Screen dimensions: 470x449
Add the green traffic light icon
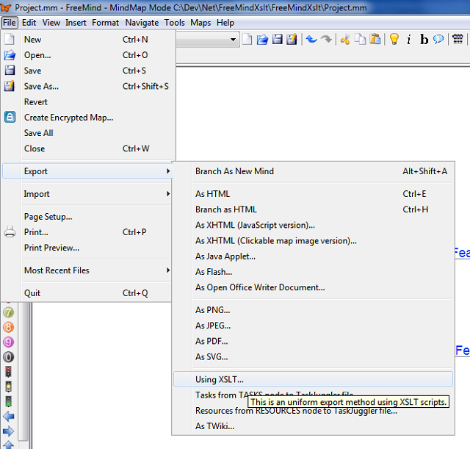tap(8, 402)
